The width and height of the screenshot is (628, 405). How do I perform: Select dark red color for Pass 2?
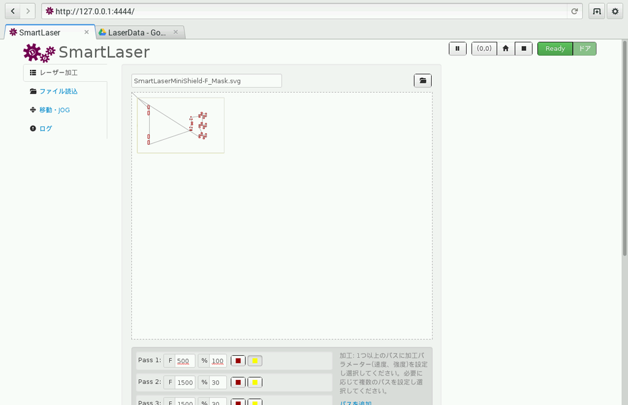[x=238, y=382]
